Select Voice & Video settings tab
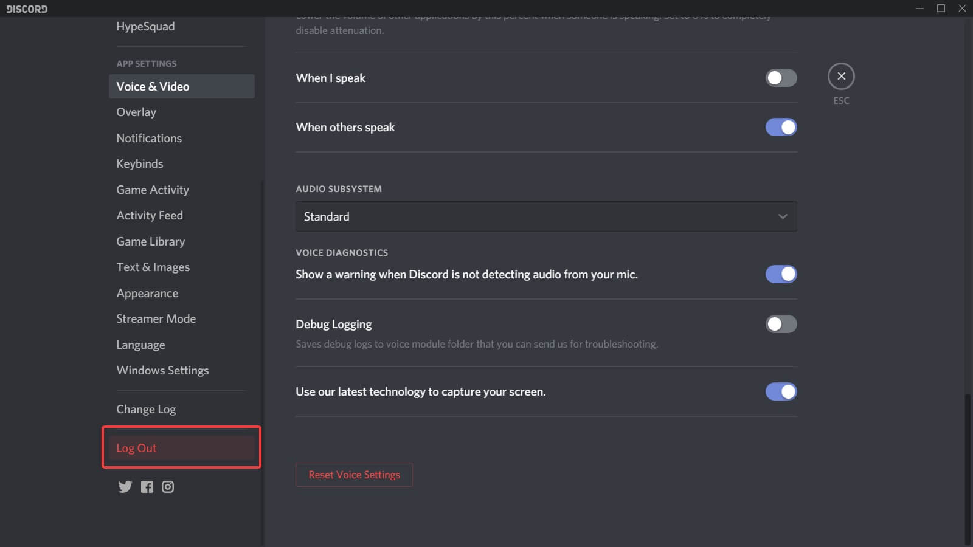 [x=181, y=86]
